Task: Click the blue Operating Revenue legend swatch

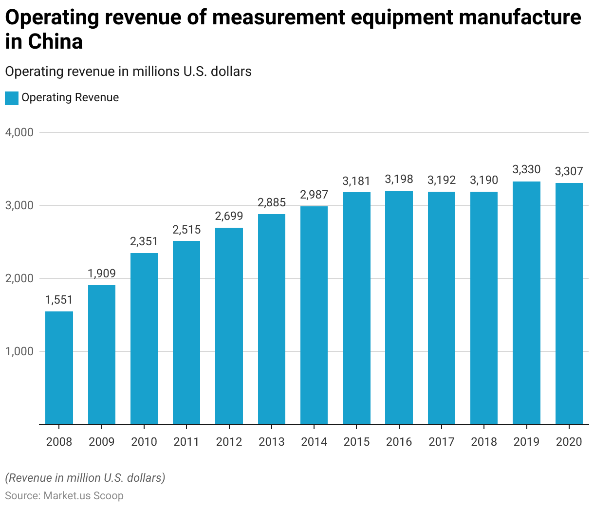Action: 12,98
